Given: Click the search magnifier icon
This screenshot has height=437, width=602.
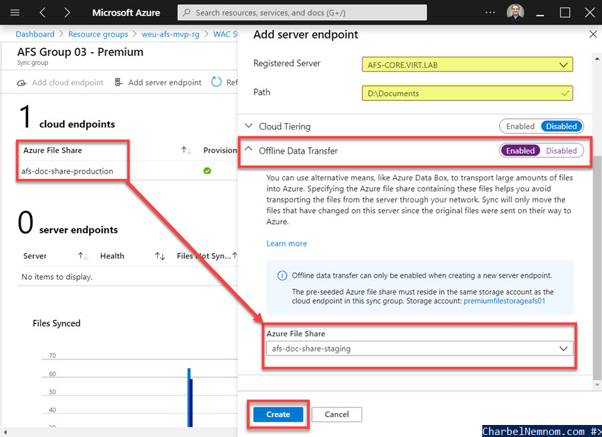Looking at the screenshot, I should pos(187,13).
